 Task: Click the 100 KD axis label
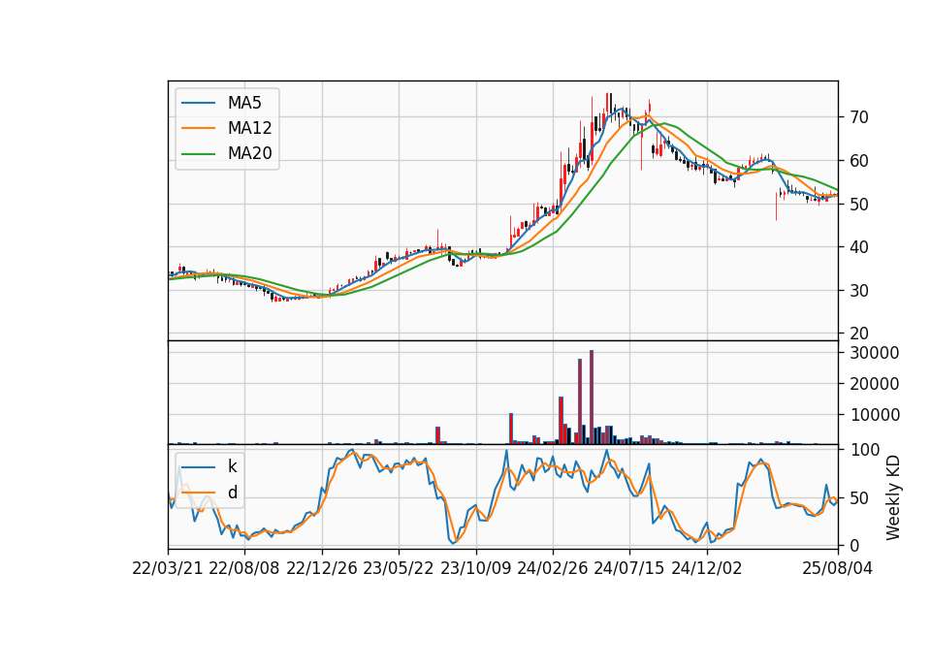(864, 450)
